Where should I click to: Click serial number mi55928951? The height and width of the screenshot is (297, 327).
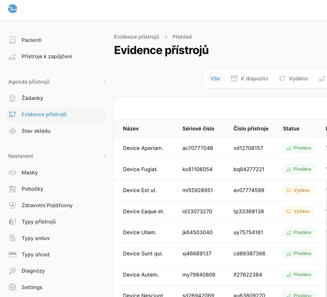(198, 190)
